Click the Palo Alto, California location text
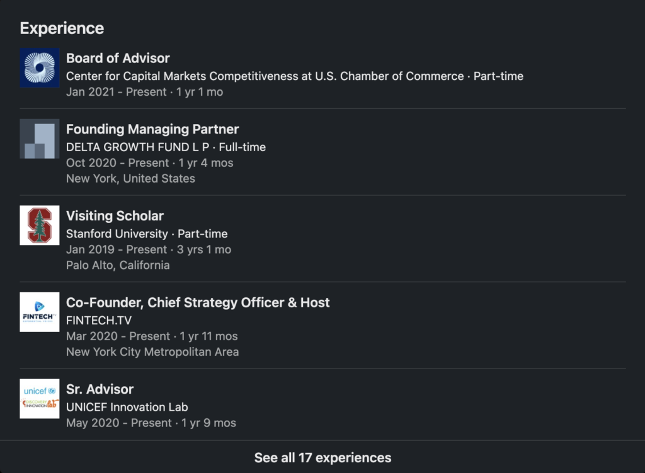Screen dimensions: 645x473 click(118, 265)
